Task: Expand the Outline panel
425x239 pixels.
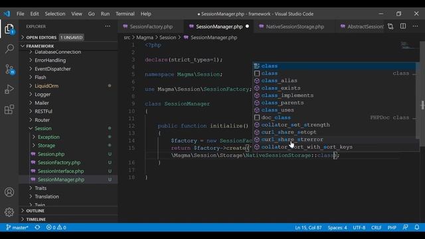Action: tap(68, 210)
